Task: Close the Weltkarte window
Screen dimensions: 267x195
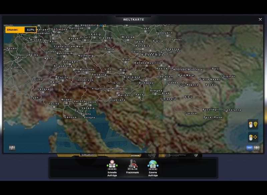Action: click(x=260, y=20)
